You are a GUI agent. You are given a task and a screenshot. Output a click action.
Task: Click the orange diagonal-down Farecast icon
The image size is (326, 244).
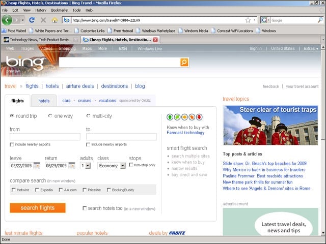point(192,117)
